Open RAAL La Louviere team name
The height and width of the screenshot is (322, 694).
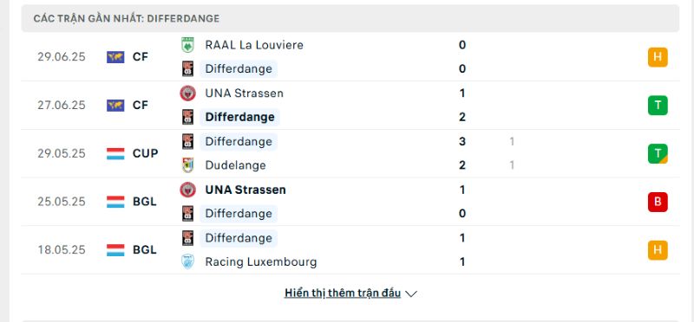[254, 45]
